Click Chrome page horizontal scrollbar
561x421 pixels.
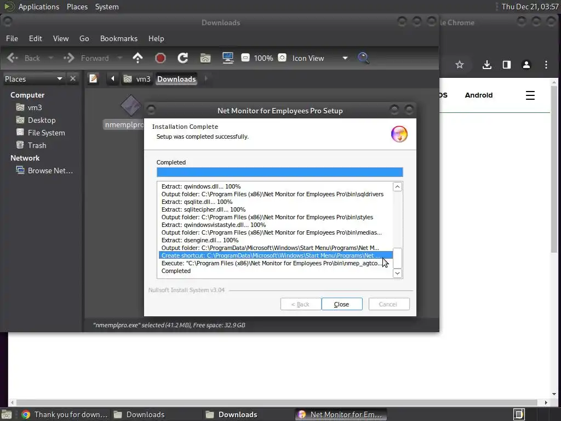click(277, 402)
